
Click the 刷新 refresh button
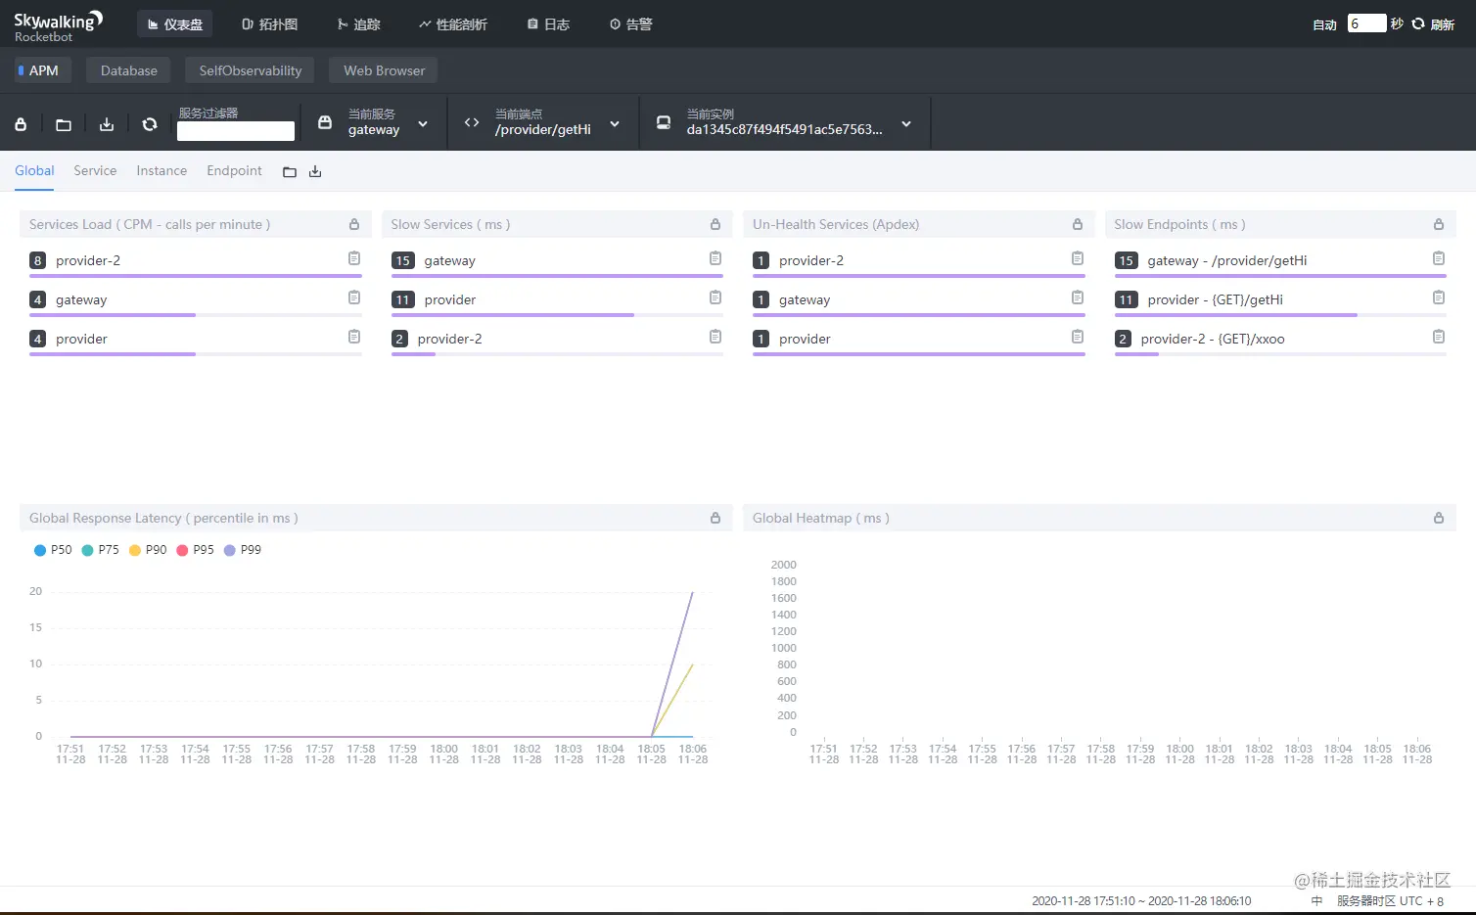click(1433, 24)
